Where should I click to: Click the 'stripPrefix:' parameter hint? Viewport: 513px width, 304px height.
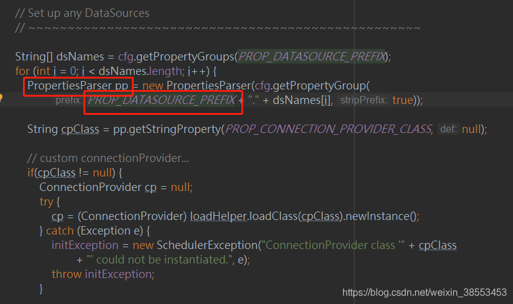(364, 100)
